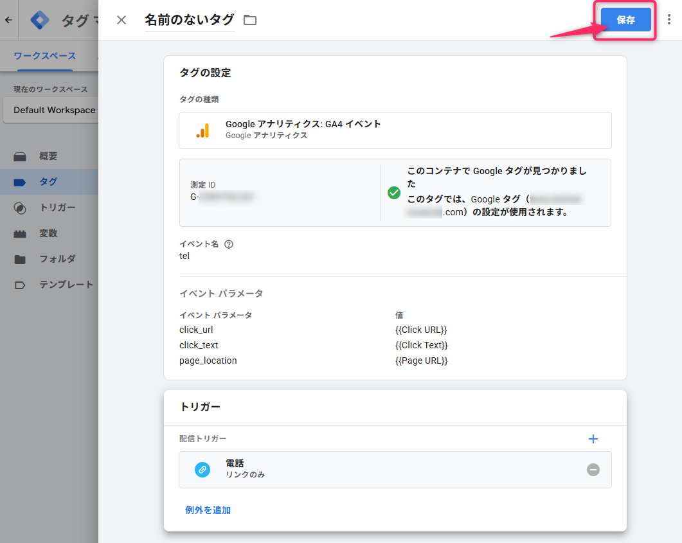Open the folder icon beside the tag name
The width and height of the screenshot is (682, 543).
click(250, 21)
